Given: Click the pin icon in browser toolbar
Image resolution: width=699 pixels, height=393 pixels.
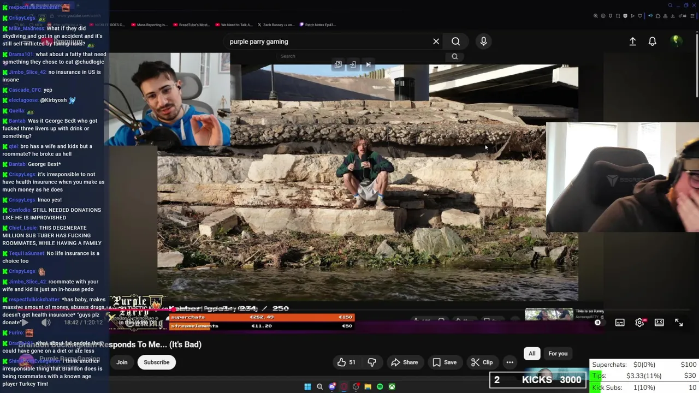Looking at the screenshot, I should point(611,16).
